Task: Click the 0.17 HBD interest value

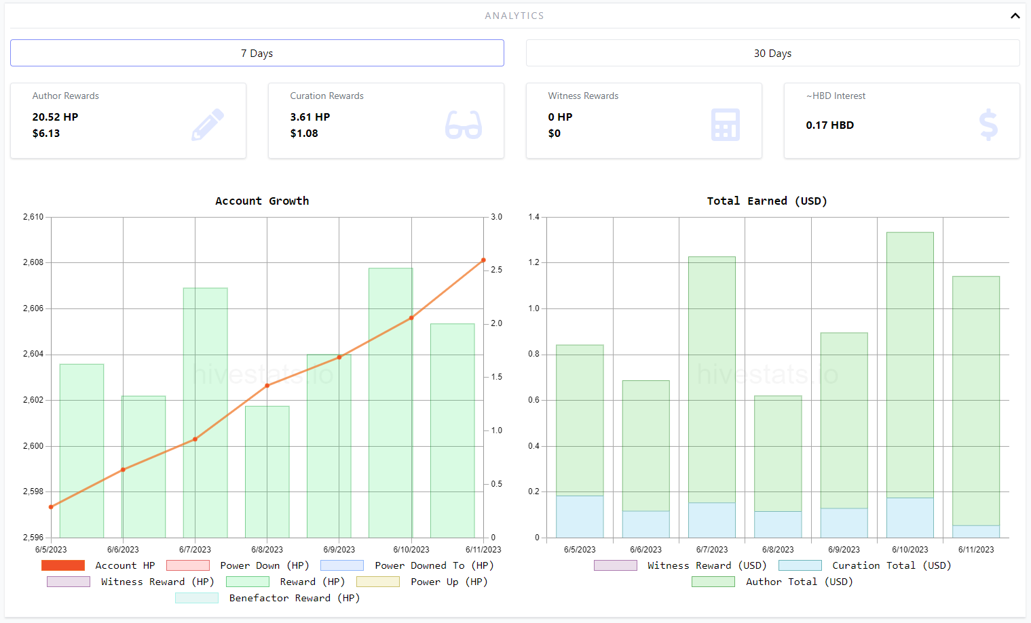Action: click(830, 125)
